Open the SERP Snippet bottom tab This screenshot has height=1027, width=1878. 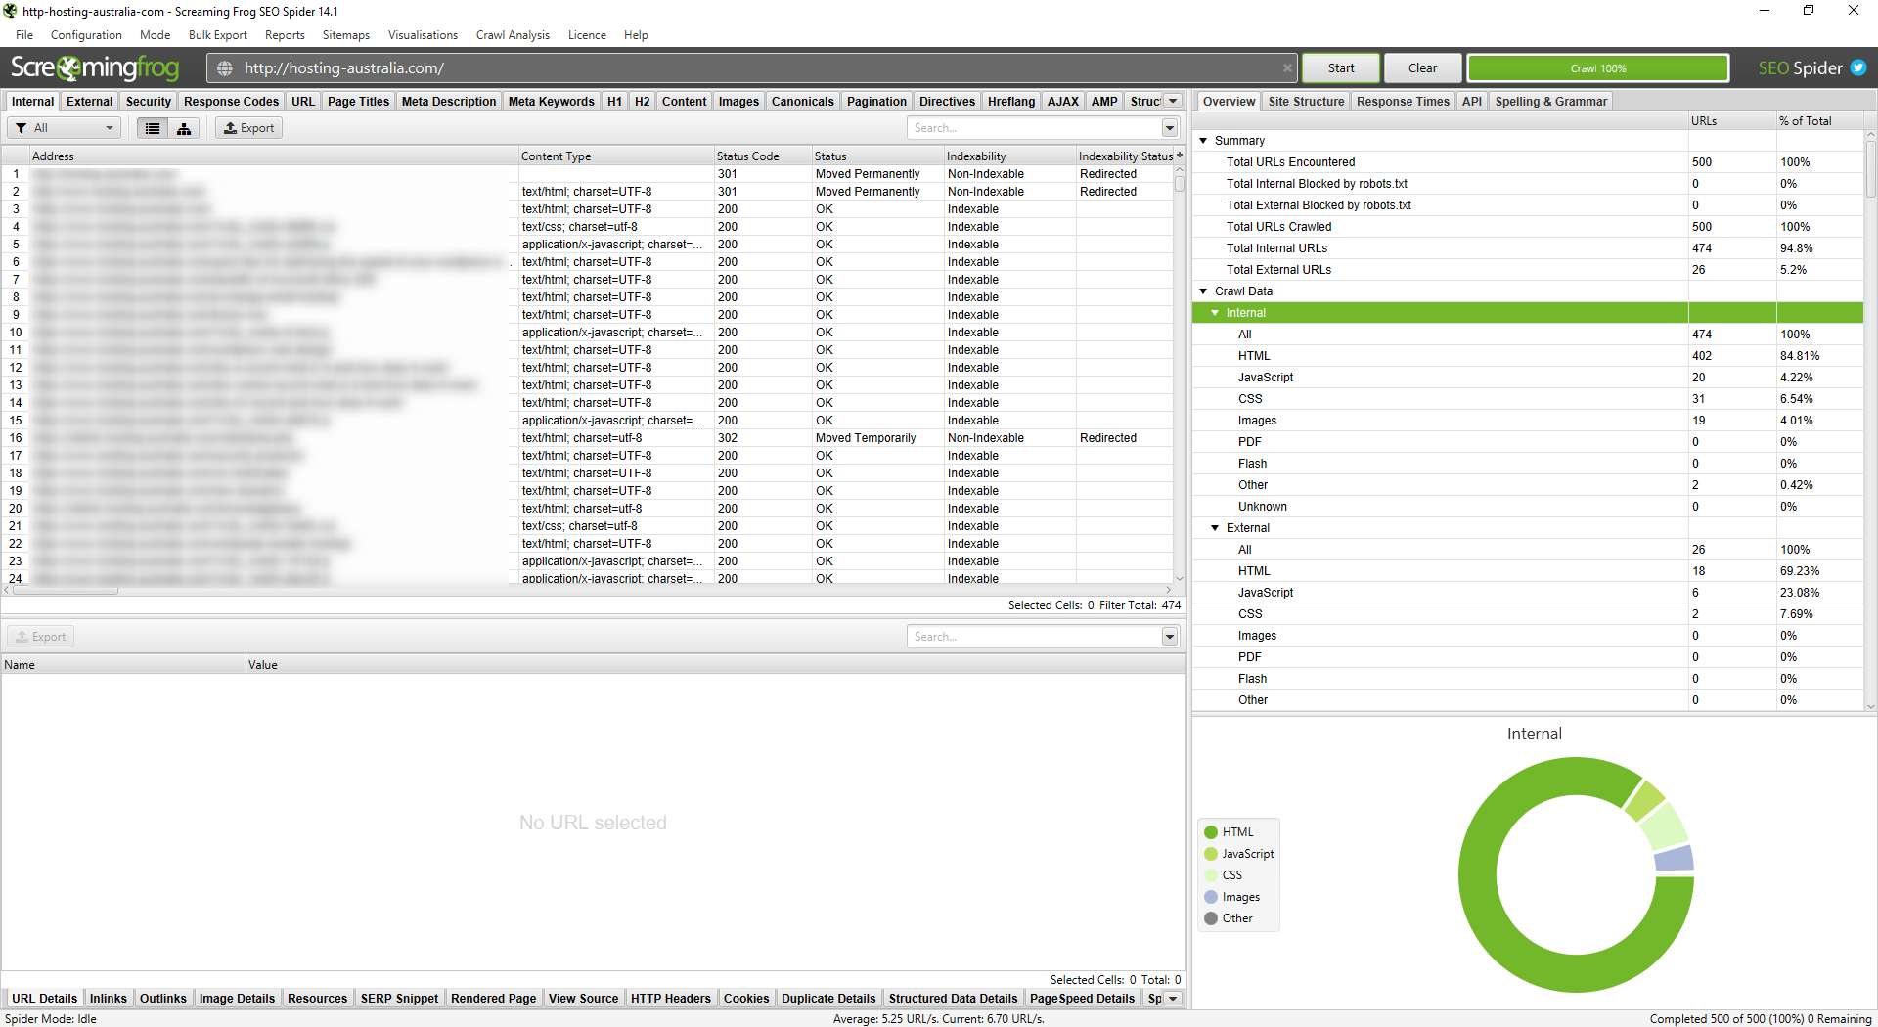(399, 999)
